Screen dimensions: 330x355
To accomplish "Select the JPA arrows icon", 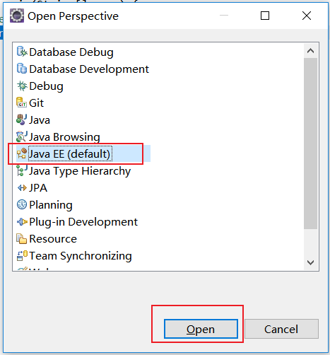I will point(22,188).
